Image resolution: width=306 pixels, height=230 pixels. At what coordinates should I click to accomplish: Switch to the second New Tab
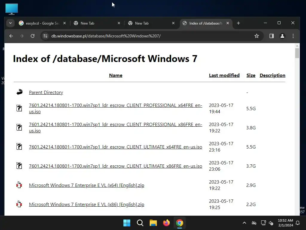coord(142,23)
